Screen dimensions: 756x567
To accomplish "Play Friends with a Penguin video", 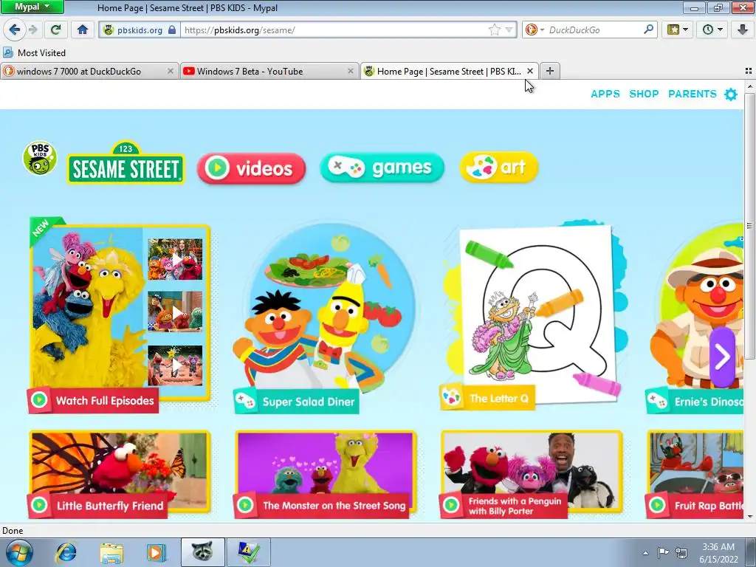I will click(x=532, y=475).
